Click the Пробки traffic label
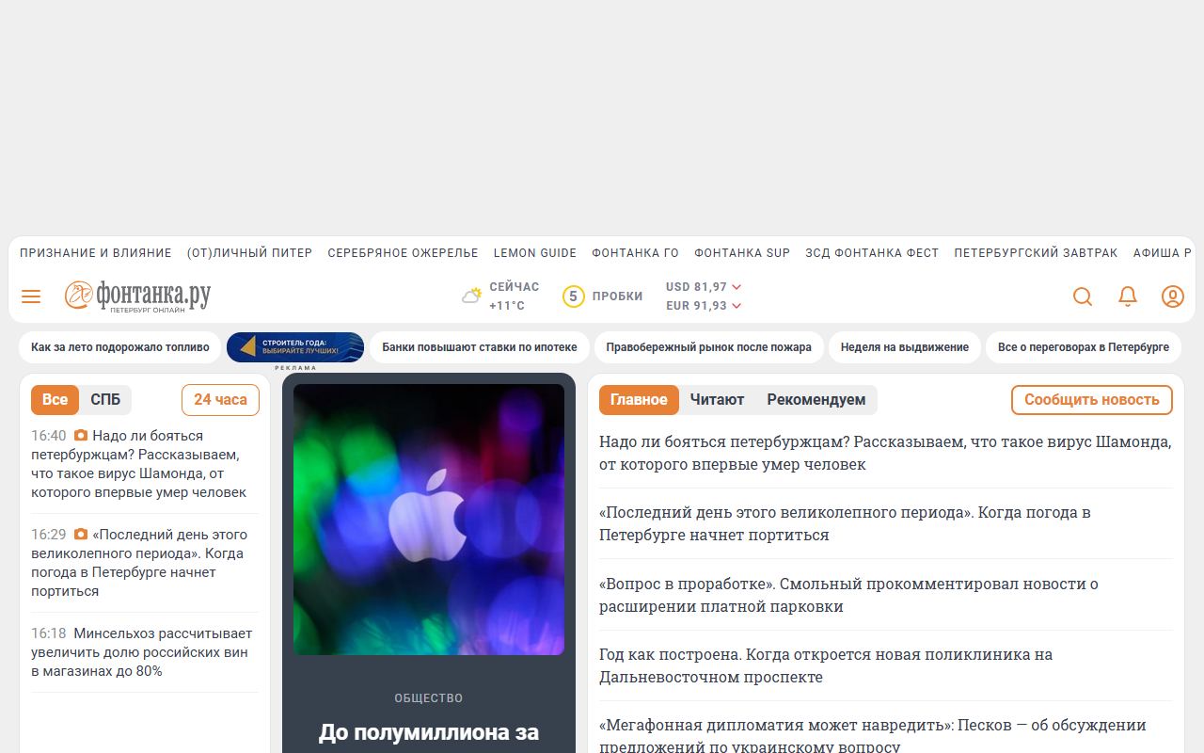This screenshot has width=1204, height=753. tap(618, 296)
